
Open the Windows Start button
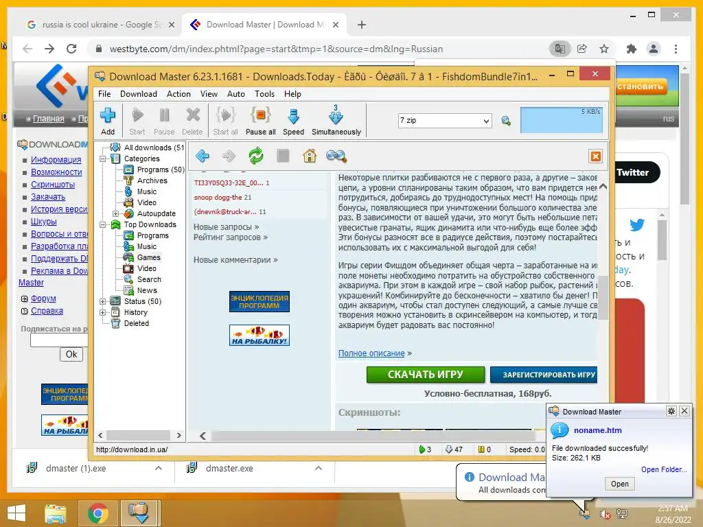16,513
